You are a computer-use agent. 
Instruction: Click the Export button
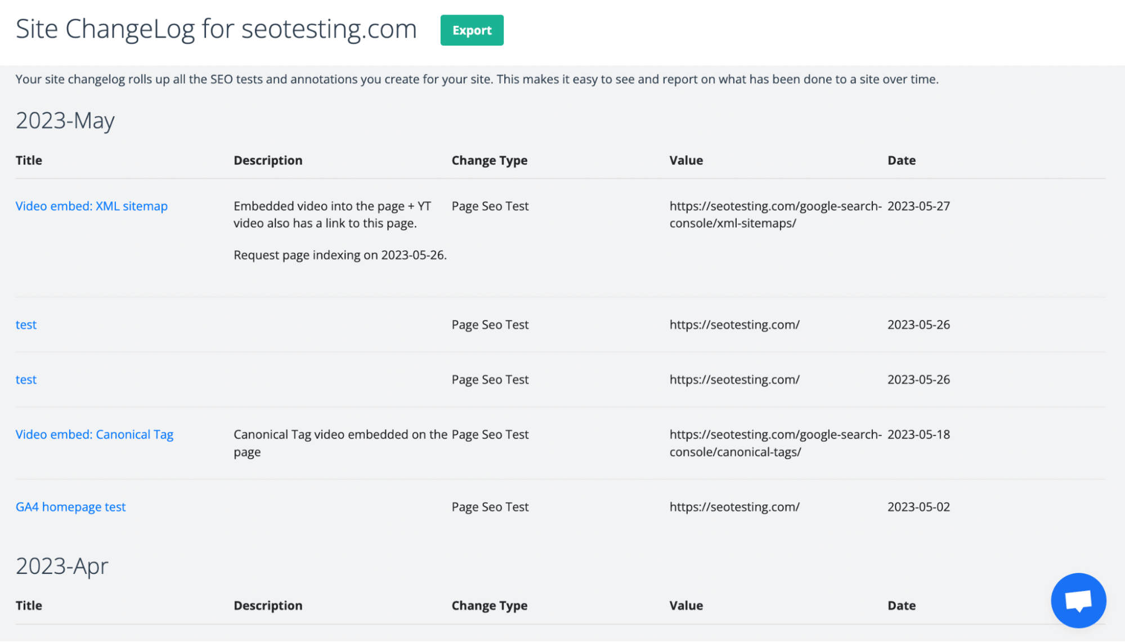[471, 30]
